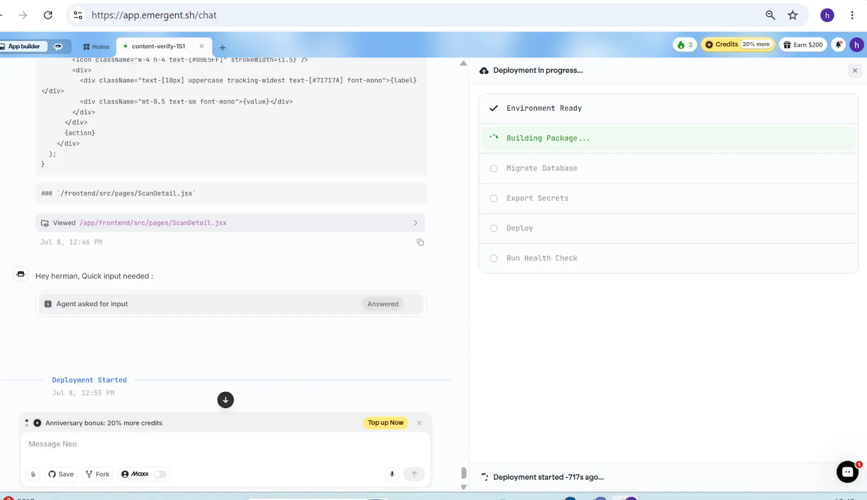Select the content-verify-151 tab
This screenshot has height=500, width=867.
coord(158,47)
